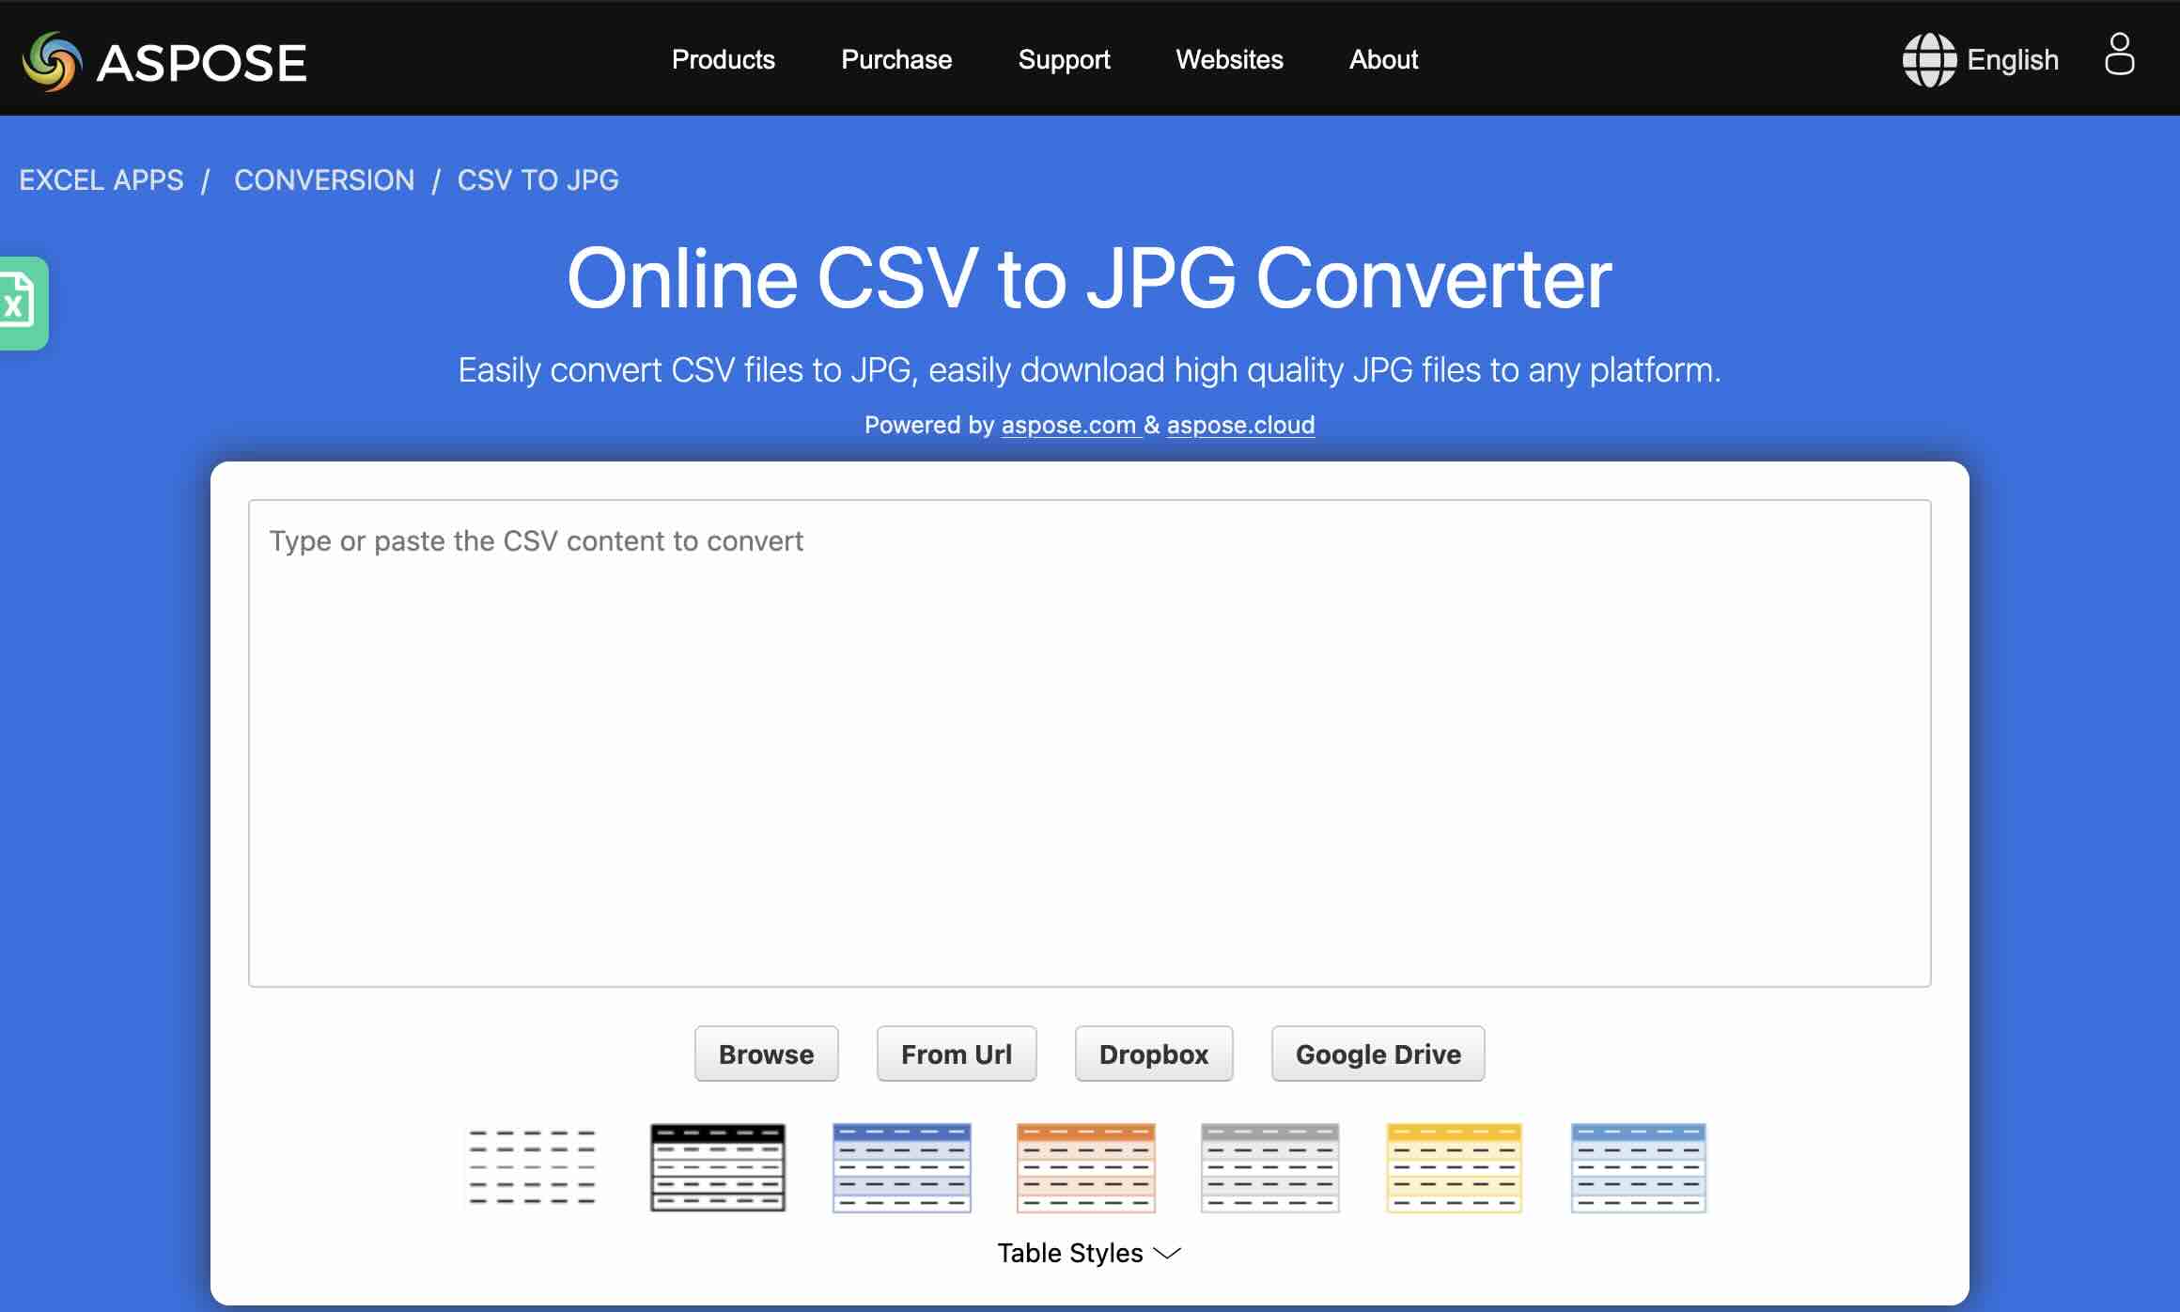Pick the yellow table style
Screen dimensions: 2180x1312
1455,1167
